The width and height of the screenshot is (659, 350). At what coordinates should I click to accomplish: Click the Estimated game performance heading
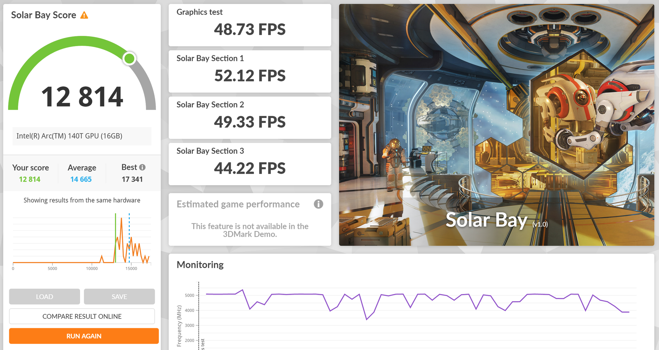tap(238, 204)
